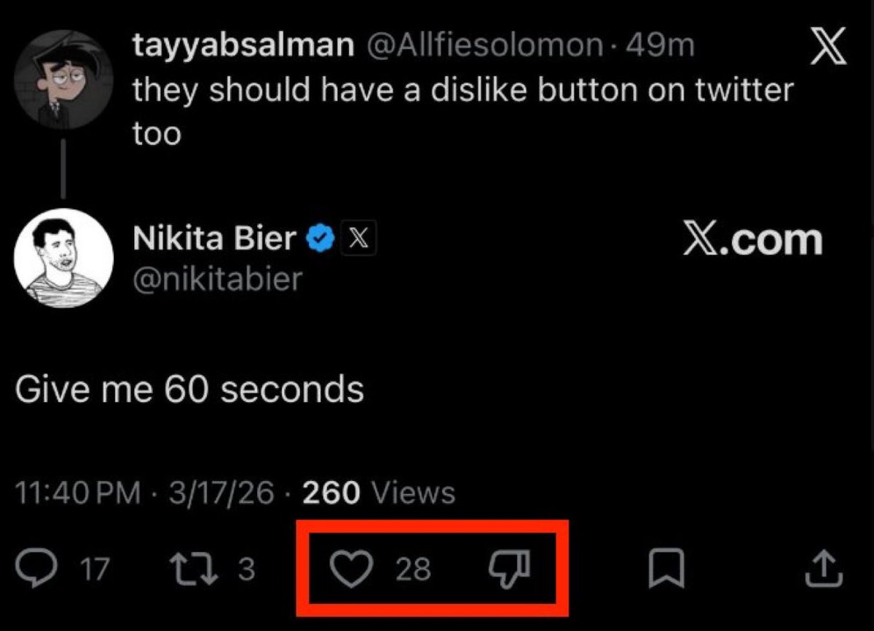
Task: Click the thumbs-down dislike icon
Action: (x=511, y=568)
